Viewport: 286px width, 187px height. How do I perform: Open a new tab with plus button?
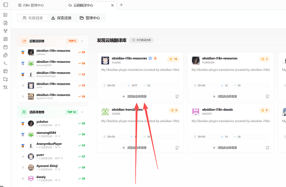pyautogui.click(x=121, y=5)
